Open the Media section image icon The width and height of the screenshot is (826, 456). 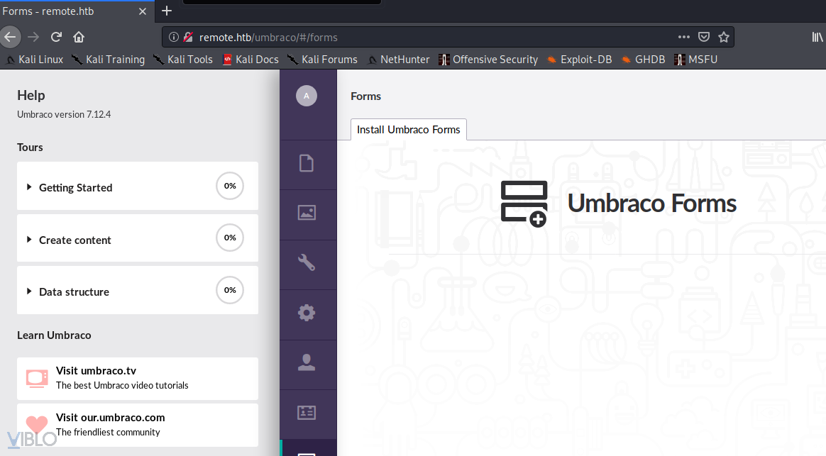306,213
